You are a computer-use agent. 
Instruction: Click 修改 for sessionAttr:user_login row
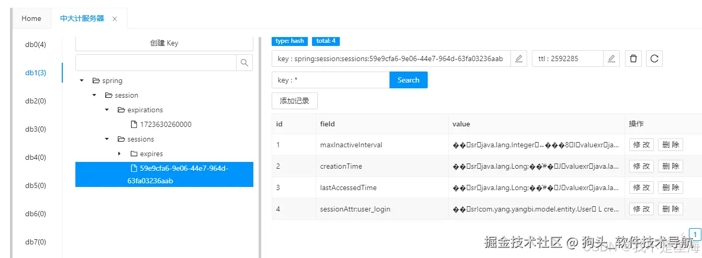(x=641, y=209)
